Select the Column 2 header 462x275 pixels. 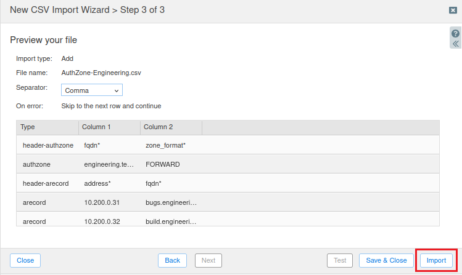(171, 127)
